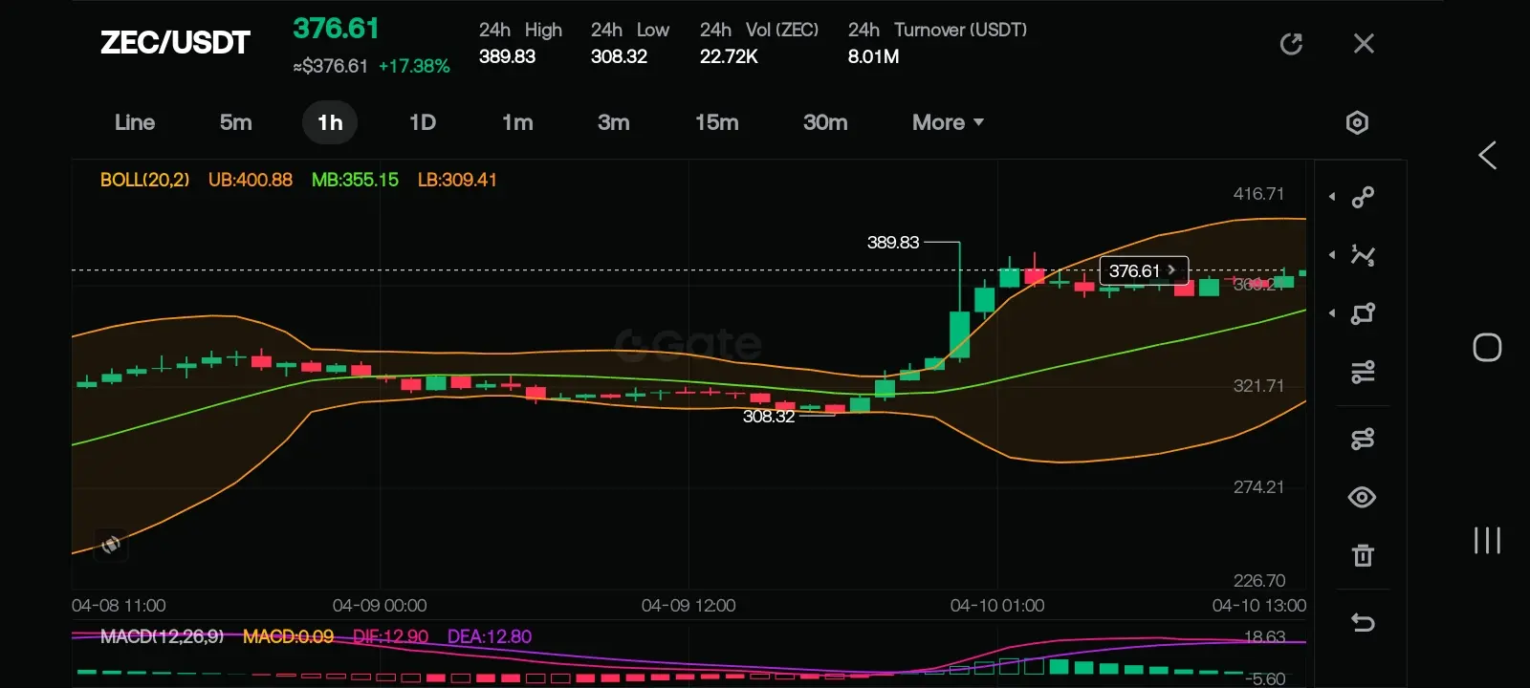This screenshot has width=1530, height=688.
Task: Open Android recent apps button
Action: pyautogui.click(x=1487, y=540)
